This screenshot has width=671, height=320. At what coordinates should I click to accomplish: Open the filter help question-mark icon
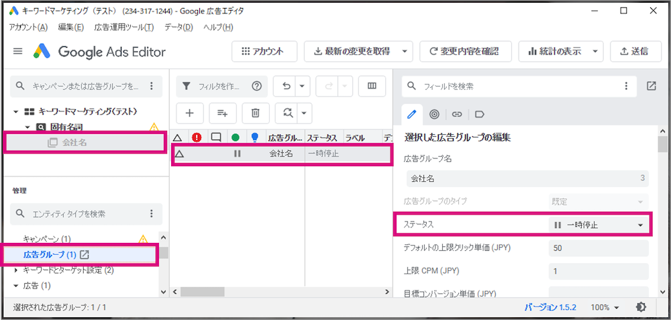pyautogui.click(x=257, y=87)
